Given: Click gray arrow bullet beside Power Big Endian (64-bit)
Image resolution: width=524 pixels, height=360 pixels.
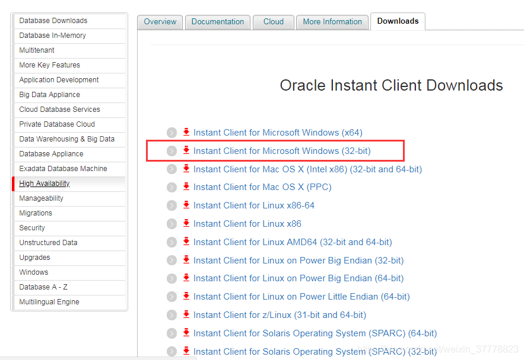Looking at the screenshot, I should coord(172,279).
